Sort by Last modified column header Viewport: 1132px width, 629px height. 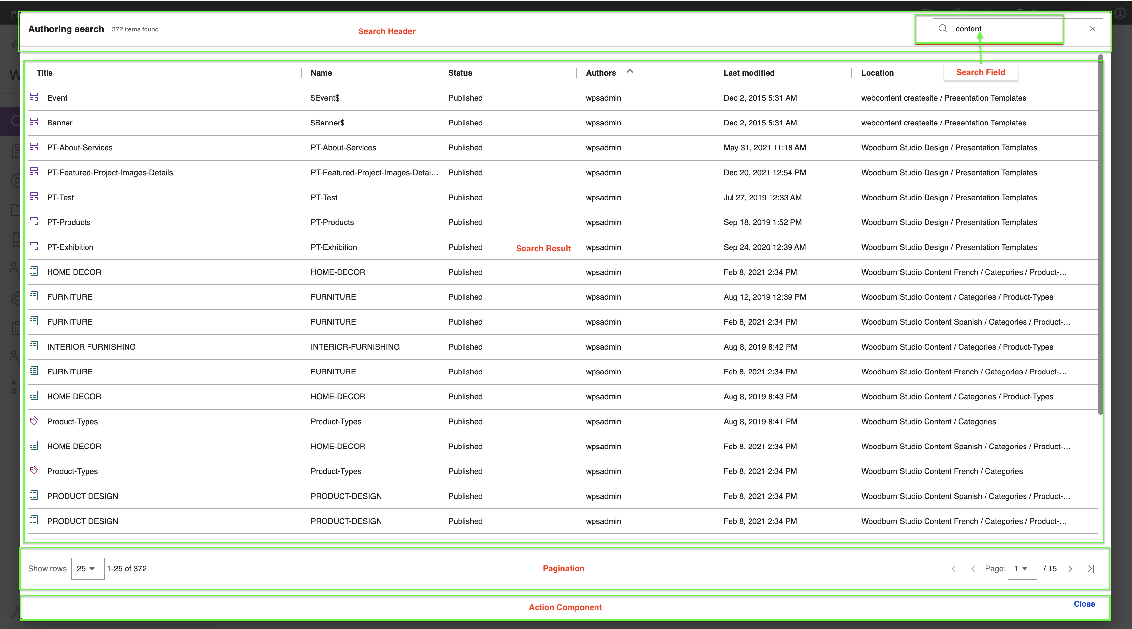point(749,73)
